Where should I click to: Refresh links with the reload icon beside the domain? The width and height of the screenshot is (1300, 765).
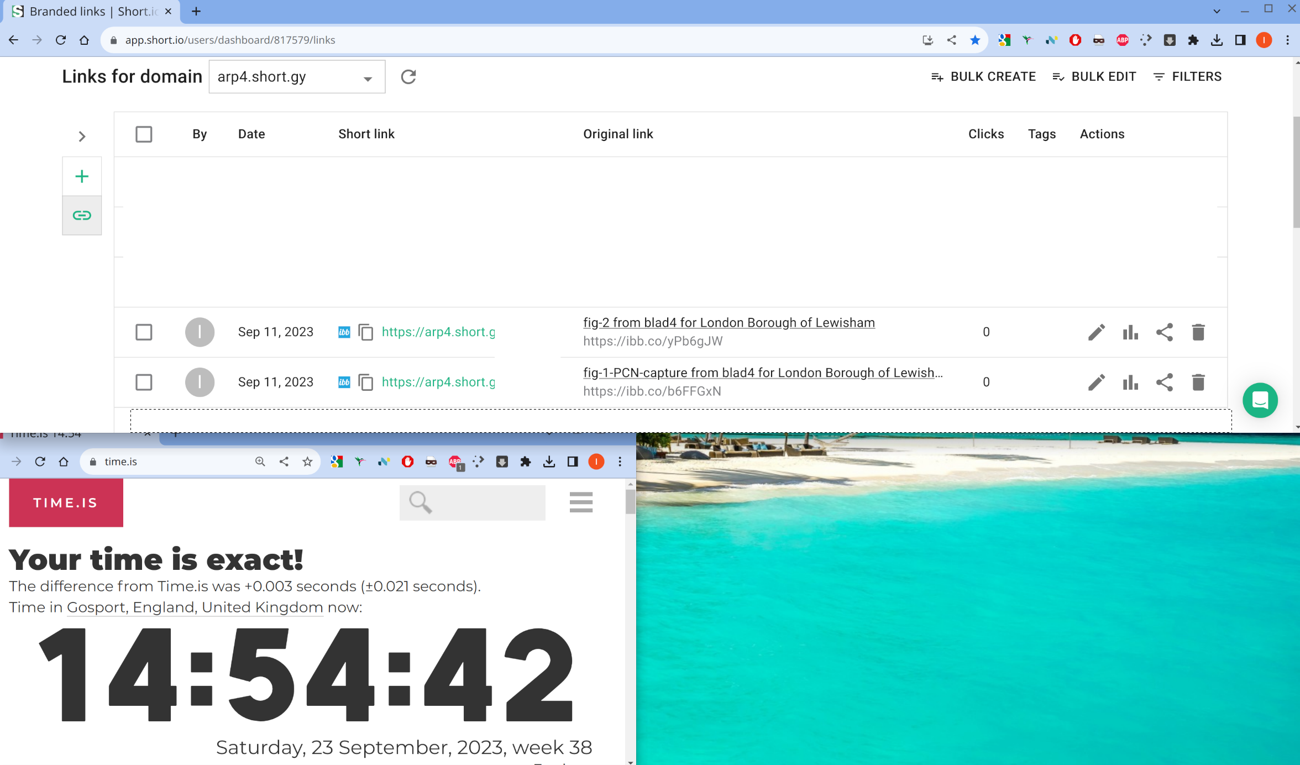[x=408, y=77]
